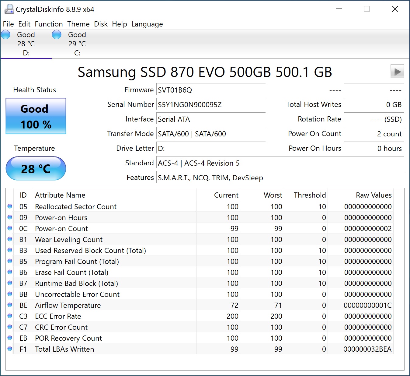Image resolution: width=410 pixels, height=376 pixels.
Task: Click the Interface field Serial ATA
Action: click(211, 119)
